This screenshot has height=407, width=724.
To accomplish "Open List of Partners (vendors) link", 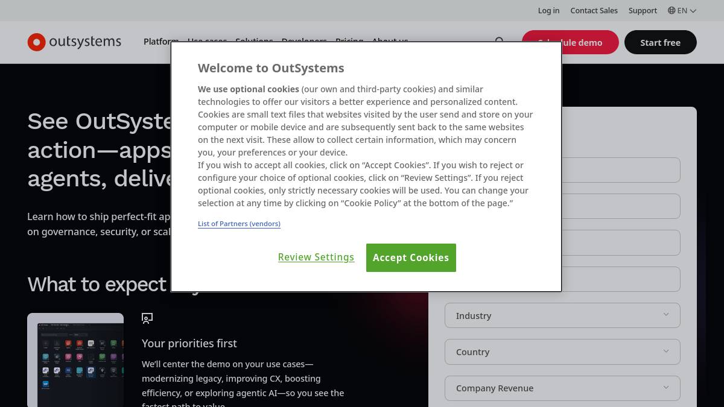I will click(239, 223).
